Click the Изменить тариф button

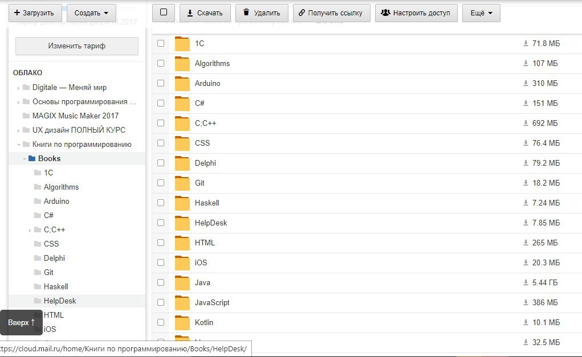[x=77, y=46]
